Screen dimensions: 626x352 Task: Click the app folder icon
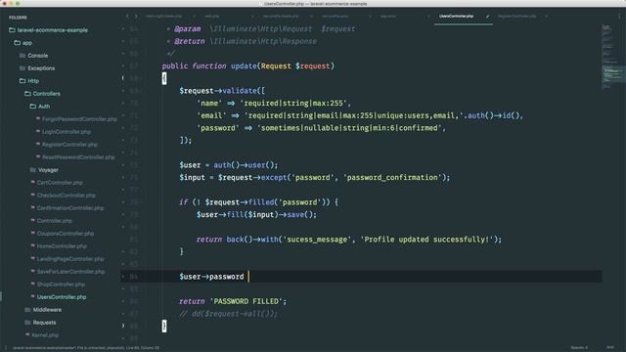tap(18, 43)
